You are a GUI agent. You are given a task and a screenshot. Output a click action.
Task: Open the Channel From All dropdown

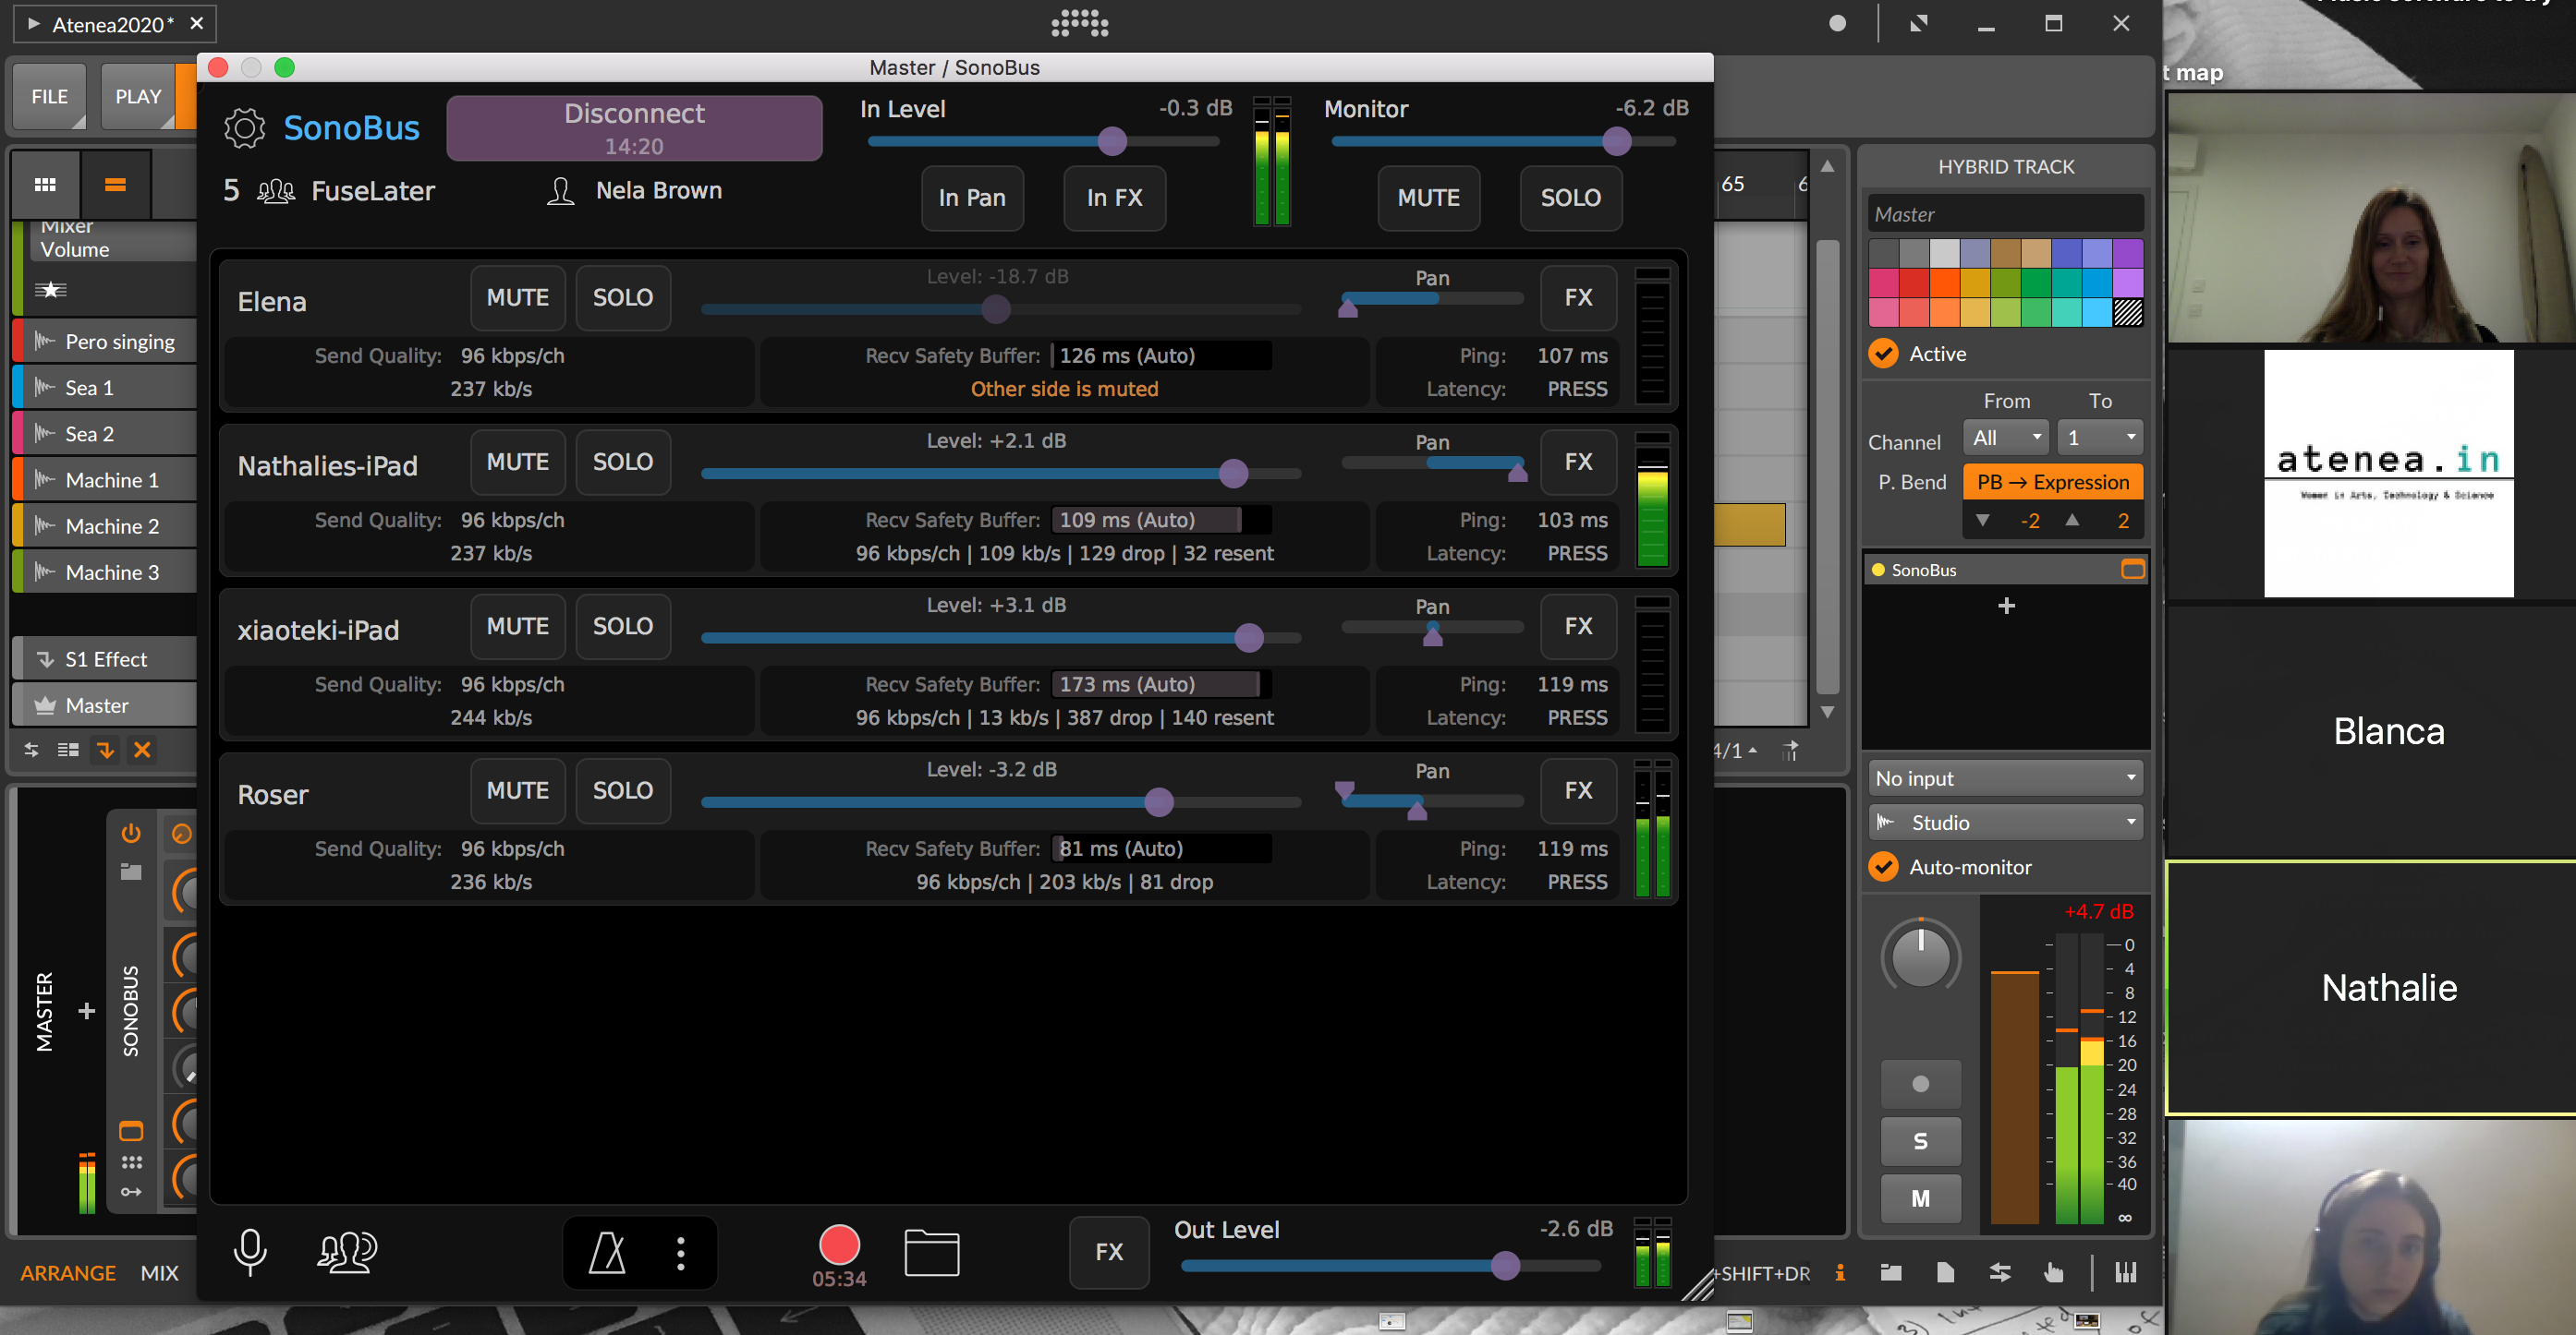[2005, 438]
